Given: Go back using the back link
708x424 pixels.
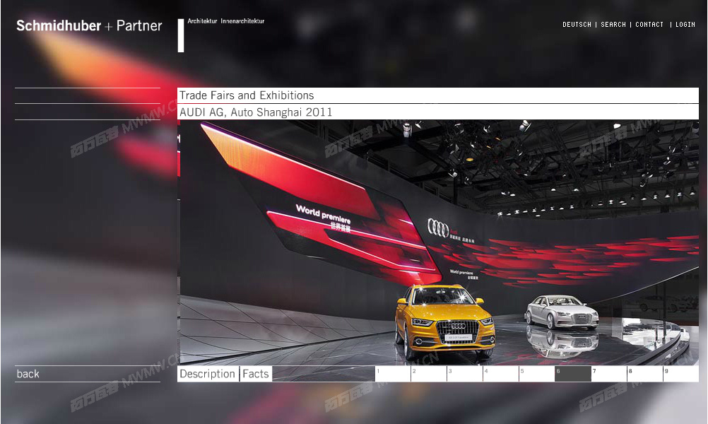Looking at the screenshot, I should coord(28,374).
